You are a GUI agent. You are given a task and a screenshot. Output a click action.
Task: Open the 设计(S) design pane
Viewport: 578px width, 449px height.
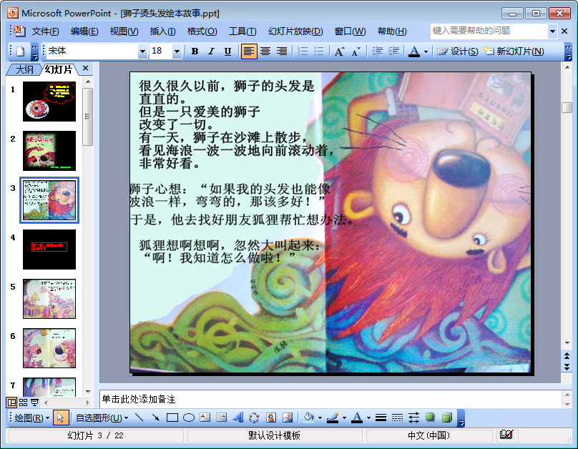(x=457, y=51)
